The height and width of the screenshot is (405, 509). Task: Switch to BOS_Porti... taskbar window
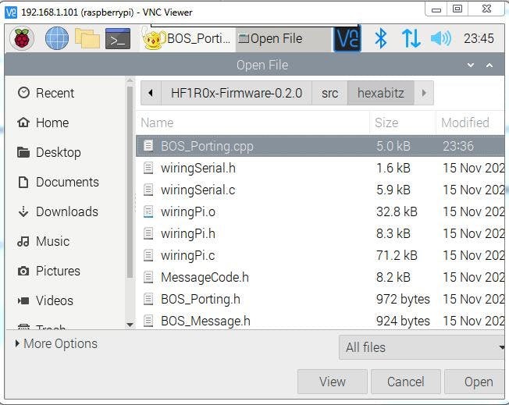(x=187, y=37)
